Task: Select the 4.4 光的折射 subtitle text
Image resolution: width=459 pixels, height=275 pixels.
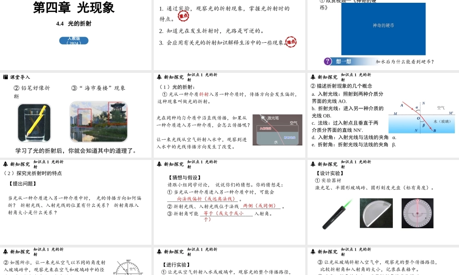Action: pos(74,24)
